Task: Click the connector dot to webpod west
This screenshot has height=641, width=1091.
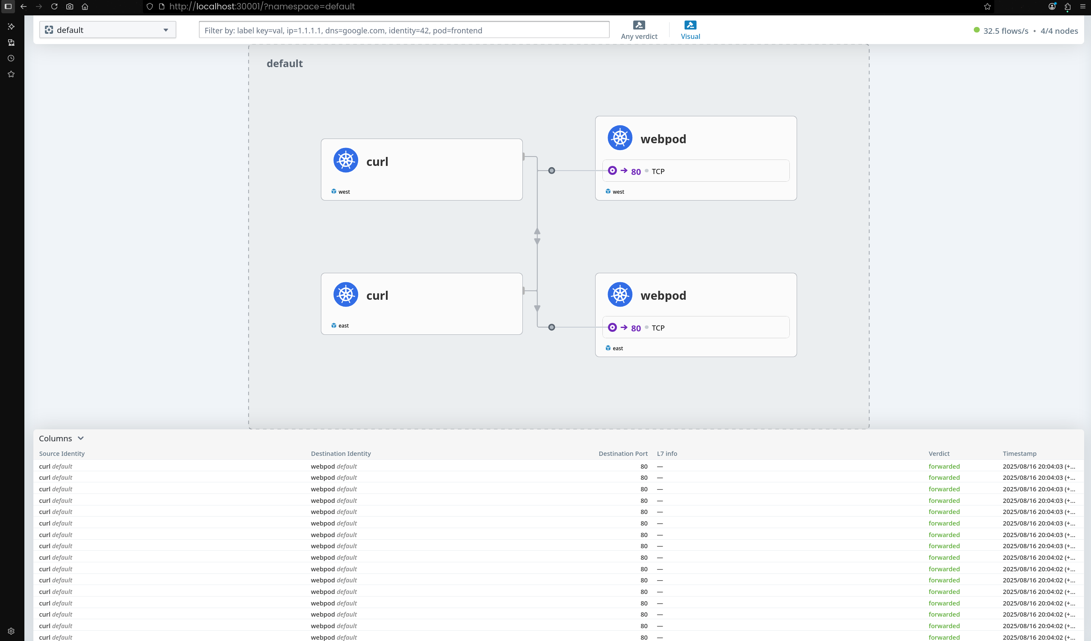Action: (551, 171)
